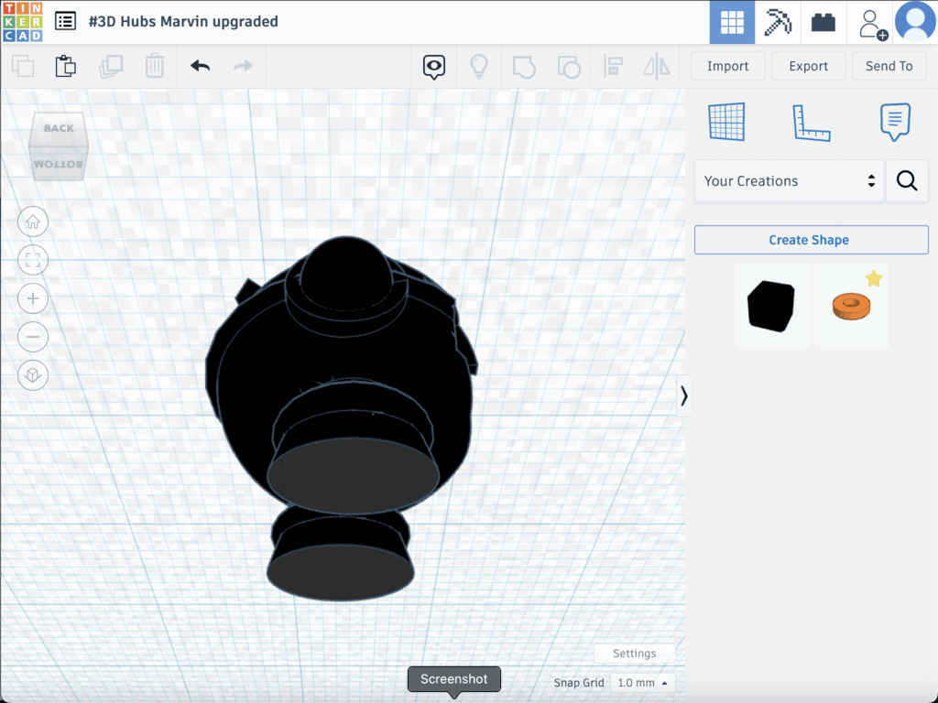Open the 'Your Creations' shapes dropdown
938x703 pixels.
[789, 180]
